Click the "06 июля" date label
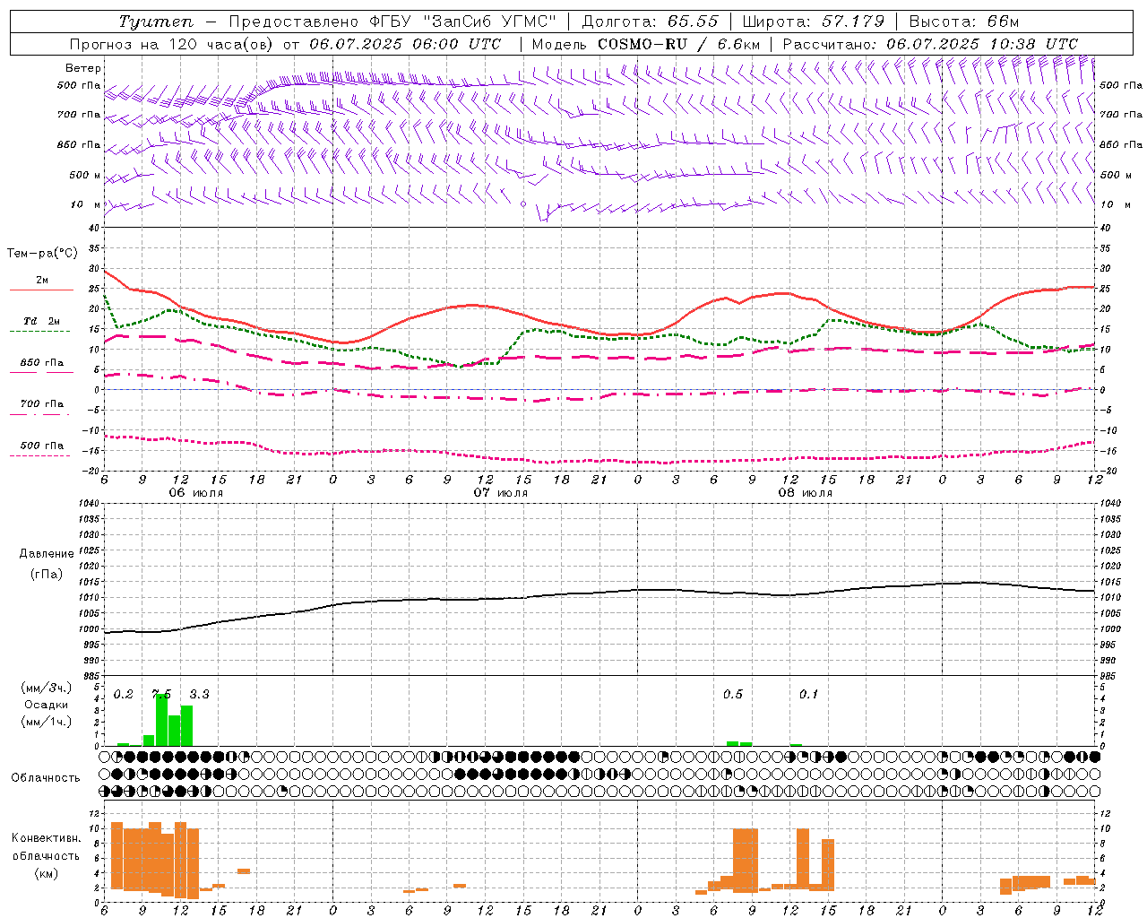1147x918 pixels. tap(196, 493)
